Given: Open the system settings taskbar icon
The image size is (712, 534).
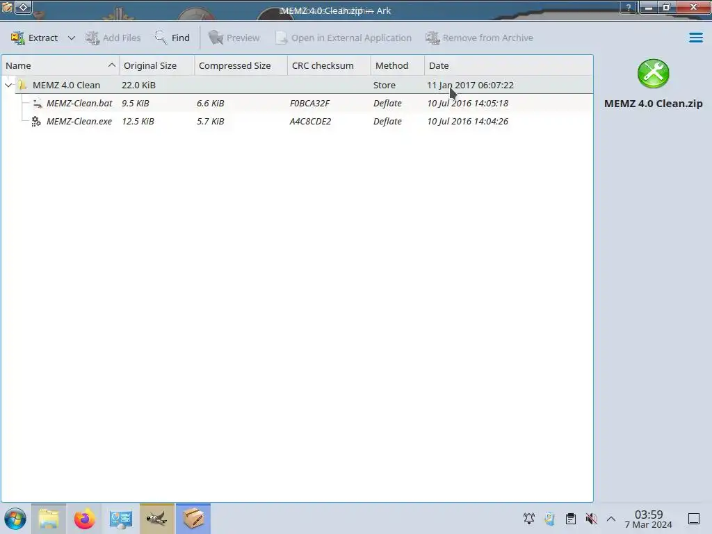Looking at the screenshot, I should [x=121, y=519].
